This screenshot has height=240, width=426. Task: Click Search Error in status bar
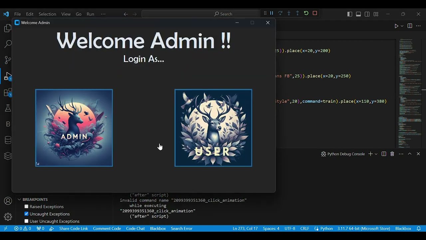pos(181,229)
